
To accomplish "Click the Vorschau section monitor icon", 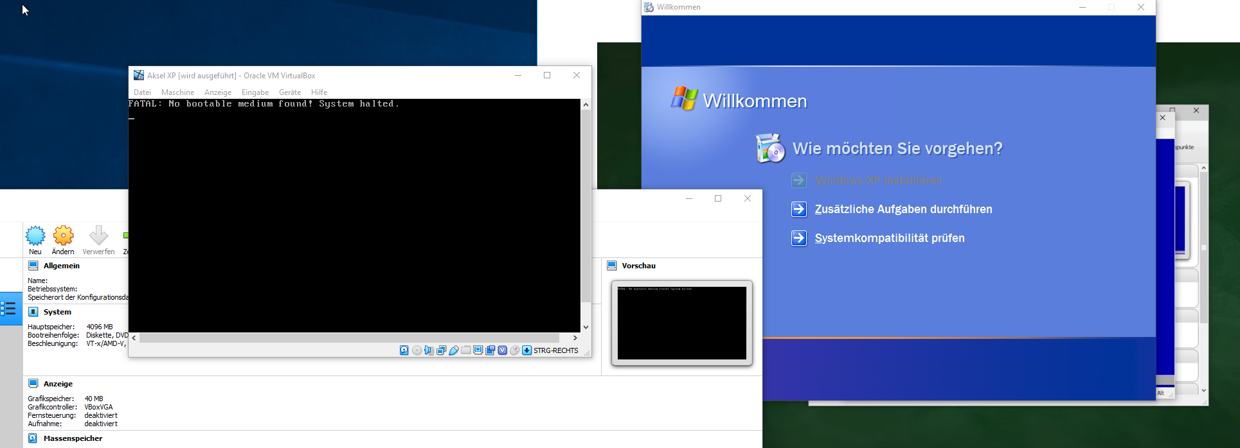I will [x=612, y=266].
